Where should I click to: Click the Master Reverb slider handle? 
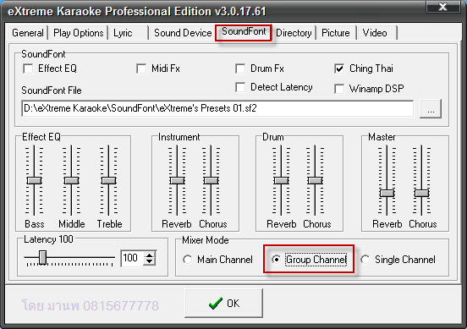tap(387, 193)
